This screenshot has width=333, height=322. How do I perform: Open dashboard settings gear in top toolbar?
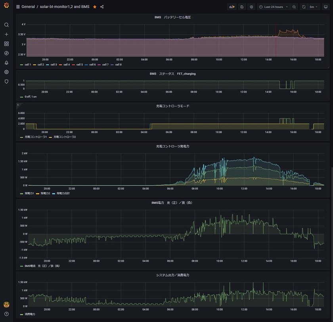pos(251,7)
